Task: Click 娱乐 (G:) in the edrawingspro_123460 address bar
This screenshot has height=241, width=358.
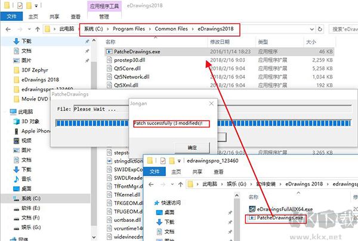Action: (236, 184)
